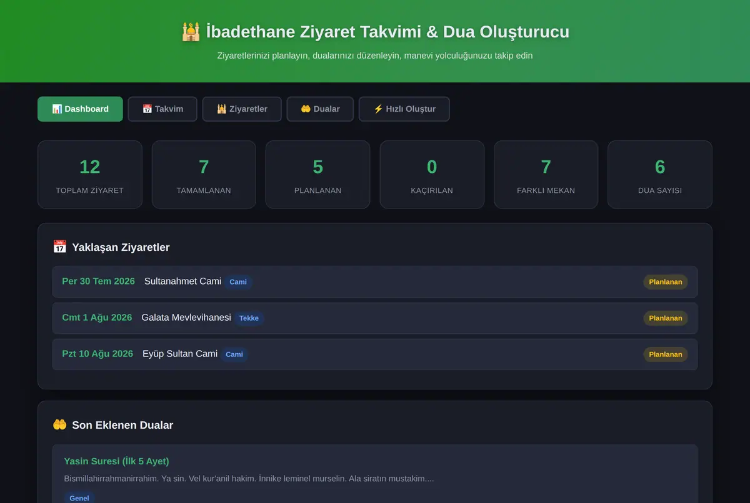
Task: Select the Eyüp Sultan Cami visit row
Action: point(375,354)
